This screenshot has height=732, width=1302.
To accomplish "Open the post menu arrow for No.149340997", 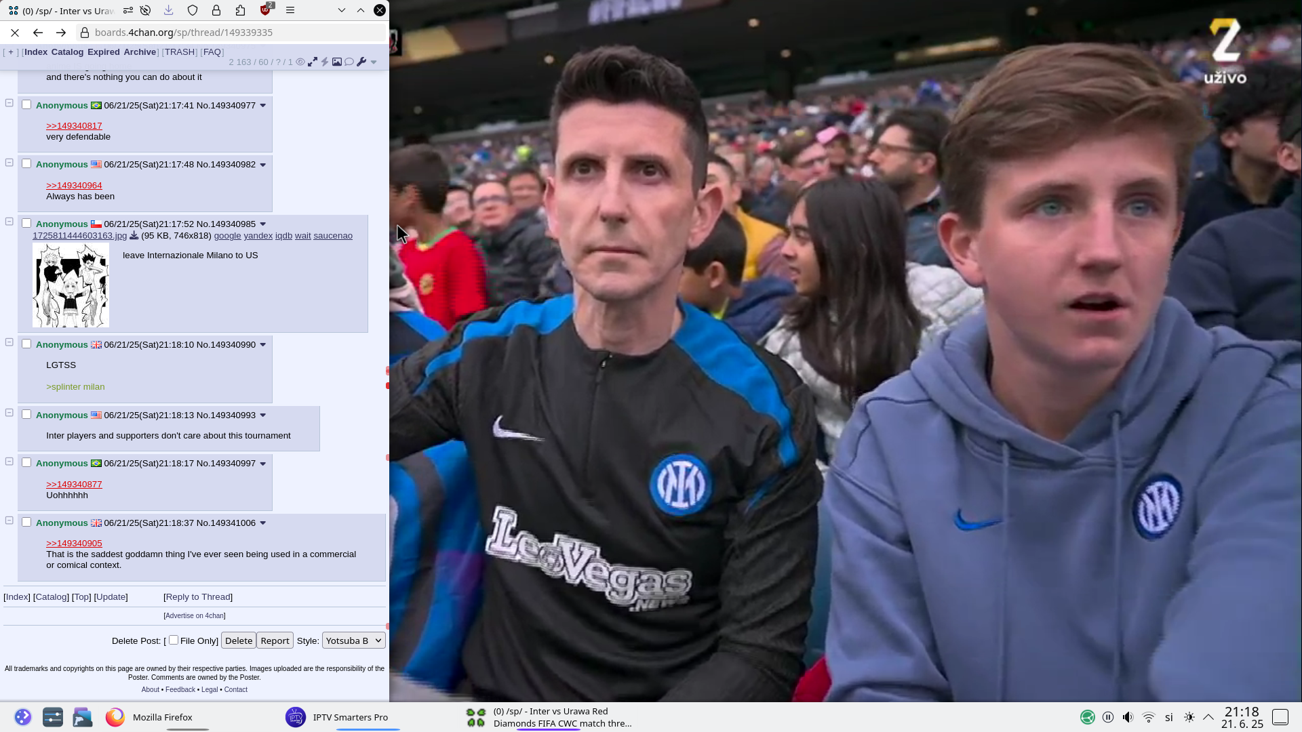I will tap(263, 464).
